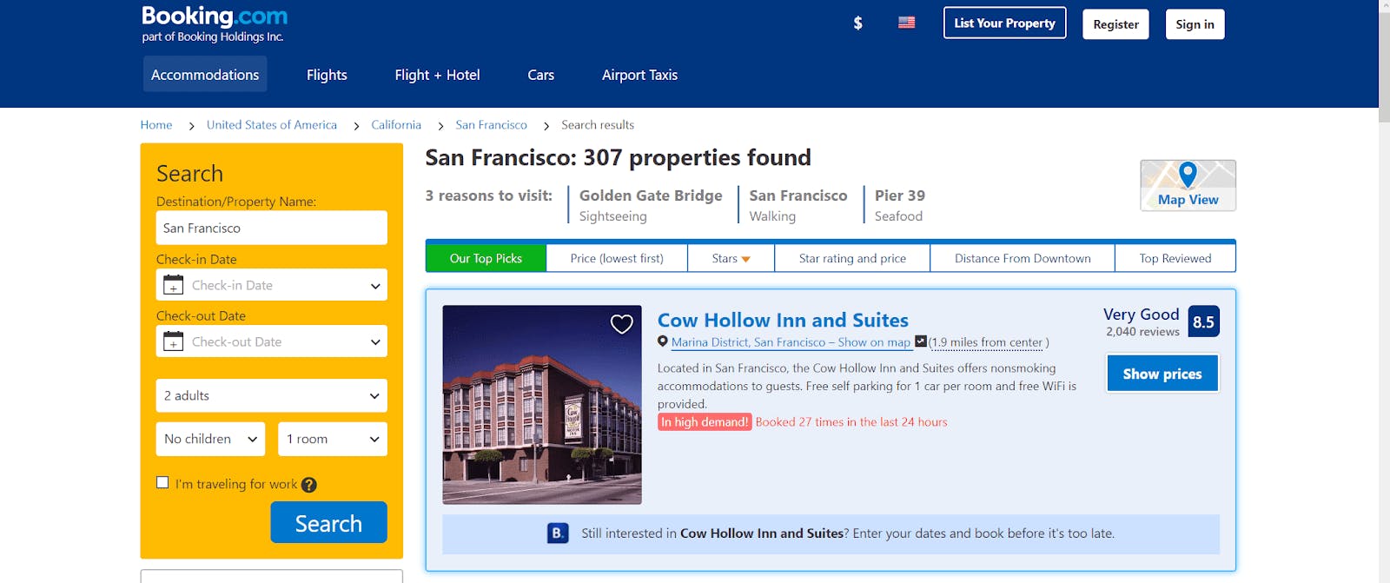Open the 1 room dropdown
The width and height of the screenshot is (1390, 583).
[x=333, y=439]
